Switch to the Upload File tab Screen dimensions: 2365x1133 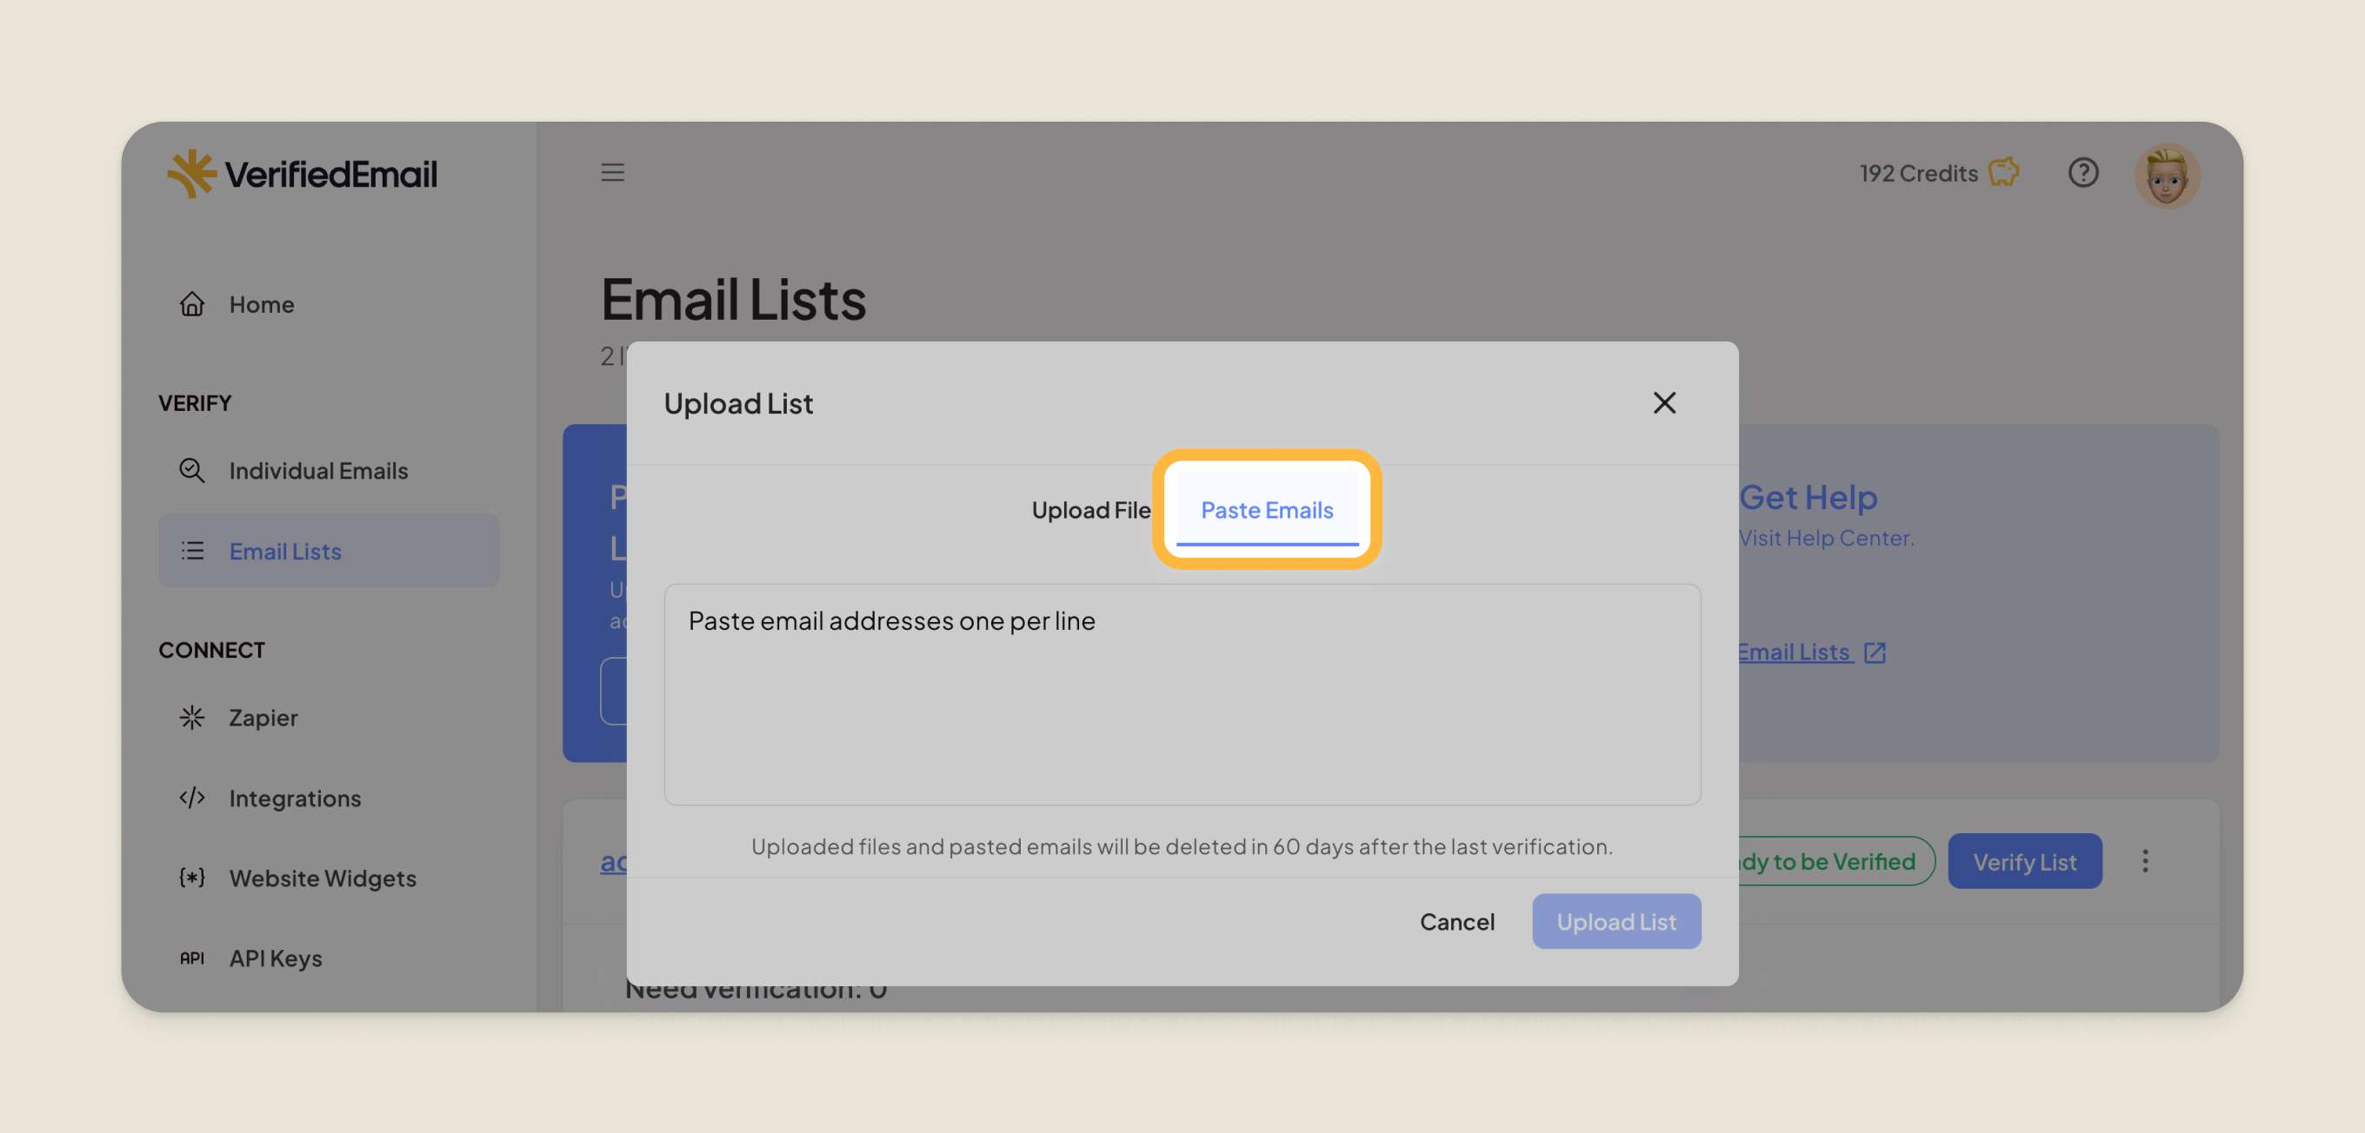(x=1091, y=510)
